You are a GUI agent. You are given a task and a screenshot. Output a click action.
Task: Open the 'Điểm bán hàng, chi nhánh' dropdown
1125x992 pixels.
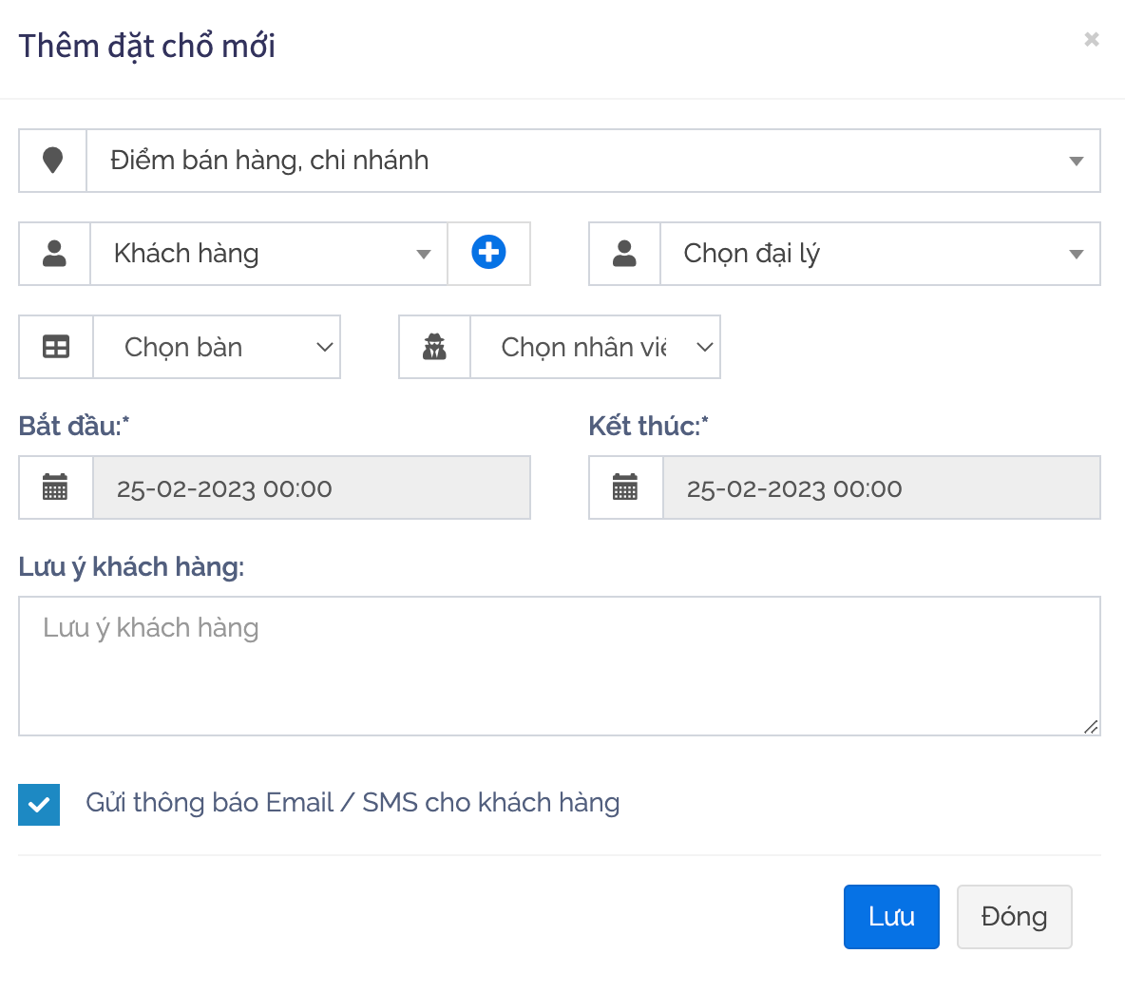pyautogui.click(x=593, y=161)
